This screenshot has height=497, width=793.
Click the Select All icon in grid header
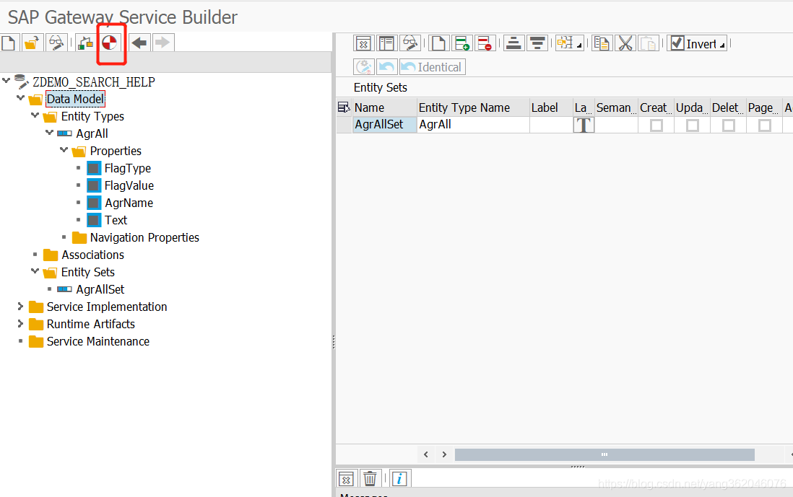344,107
